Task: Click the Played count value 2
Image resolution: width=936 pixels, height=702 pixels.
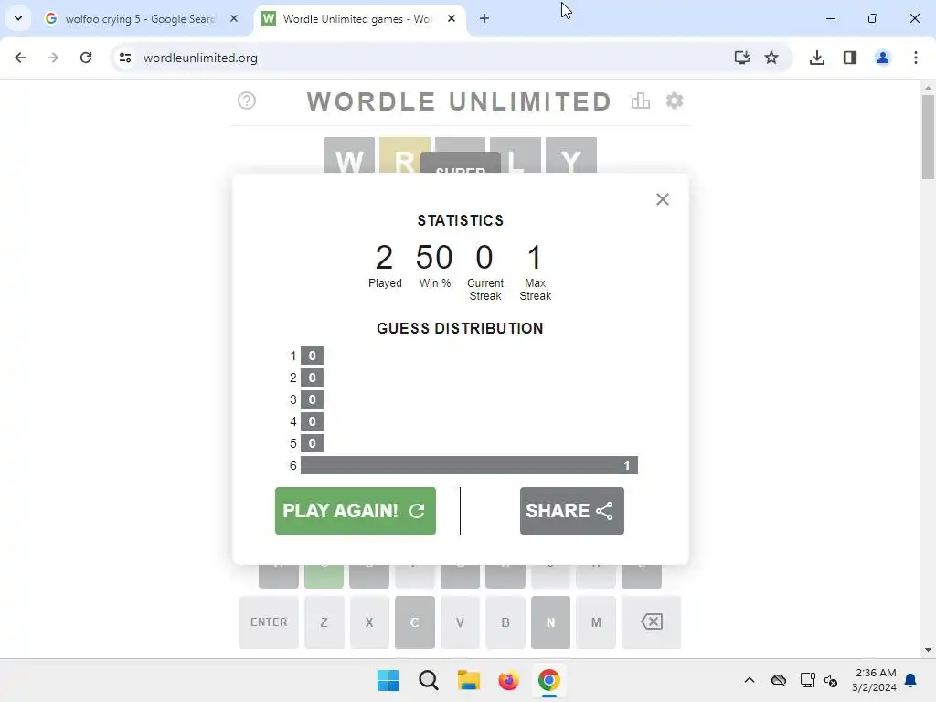Action: 385,257
